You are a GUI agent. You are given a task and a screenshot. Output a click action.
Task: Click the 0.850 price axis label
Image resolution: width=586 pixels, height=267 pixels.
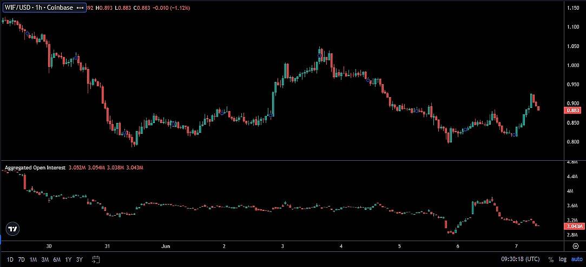point(572,123)
